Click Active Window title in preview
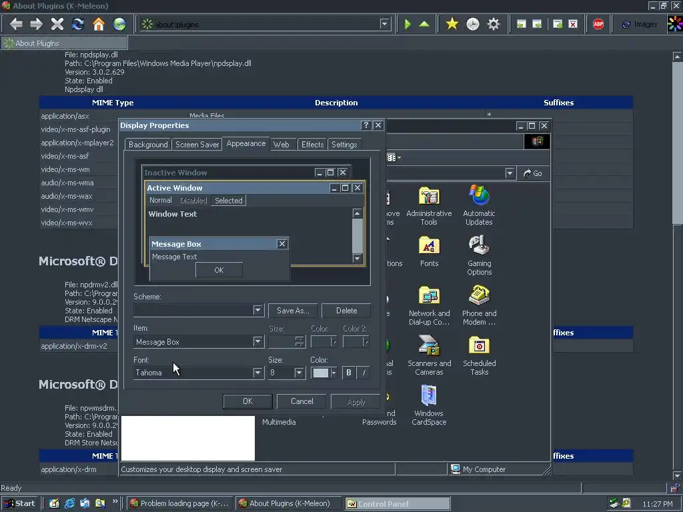The height and width of the screenshot is (512, 683). 175,188
